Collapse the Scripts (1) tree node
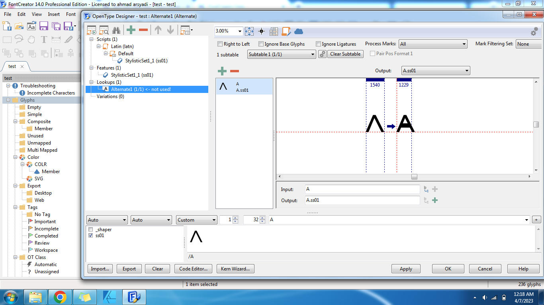This screenshot has width=544, height=305. [92, 39]
